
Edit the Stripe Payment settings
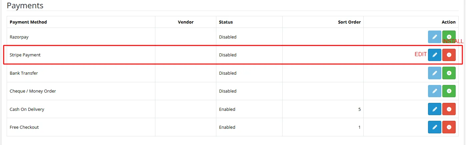[434, 55]
